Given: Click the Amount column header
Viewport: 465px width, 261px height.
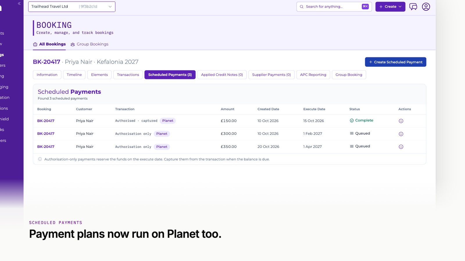Looking at the screenshot, I should click(228, 109).
